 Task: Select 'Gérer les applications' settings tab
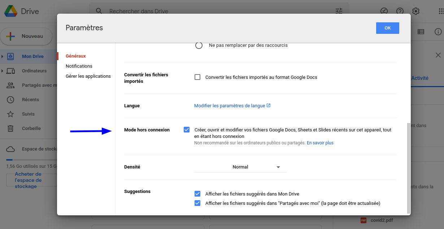(x=88, y=76)
